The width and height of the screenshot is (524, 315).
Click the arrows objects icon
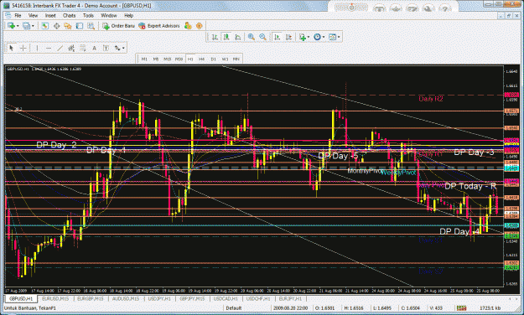[117, 48]
